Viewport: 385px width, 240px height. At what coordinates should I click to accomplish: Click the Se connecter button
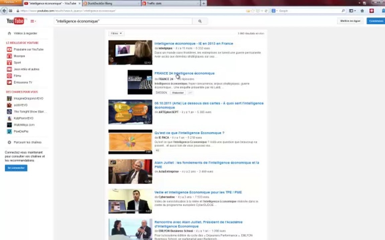(x=16, y=168)
